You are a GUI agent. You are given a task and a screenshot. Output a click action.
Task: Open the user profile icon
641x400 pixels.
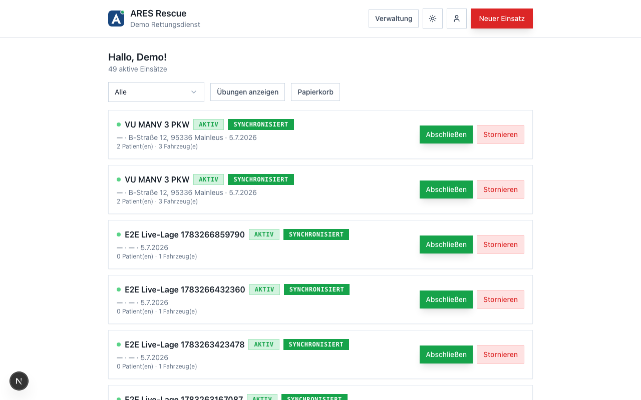tap(457, 18)
